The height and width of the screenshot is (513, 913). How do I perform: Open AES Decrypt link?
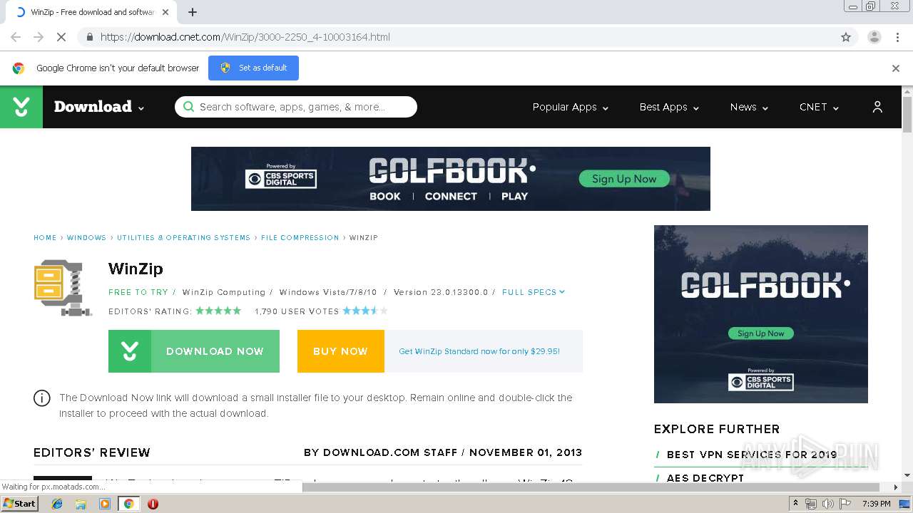(705, 478)
